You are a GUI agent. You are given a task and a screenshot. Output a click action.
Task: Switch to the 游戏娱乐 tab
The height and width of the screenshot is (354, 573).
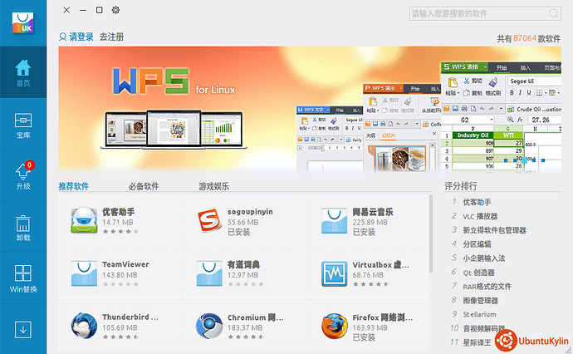[213, 186]
